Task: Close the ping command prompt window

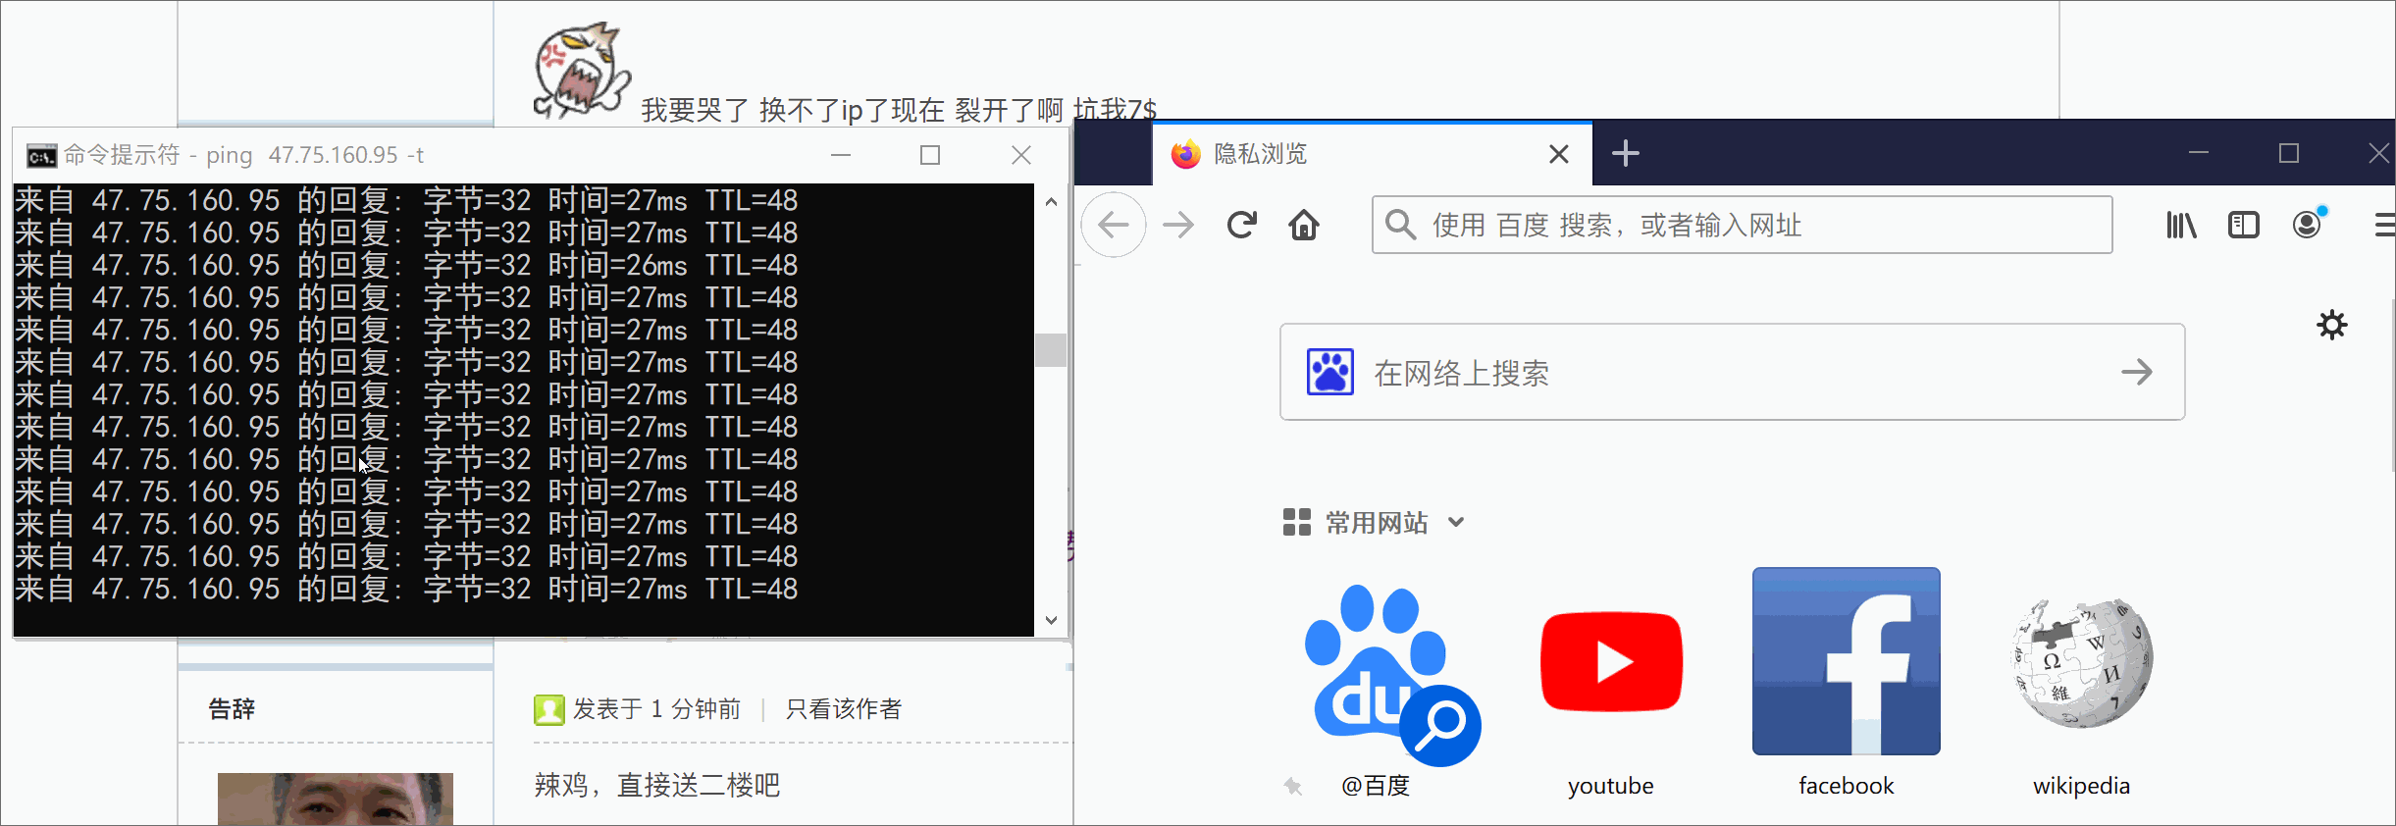Action: [1021, 155]
